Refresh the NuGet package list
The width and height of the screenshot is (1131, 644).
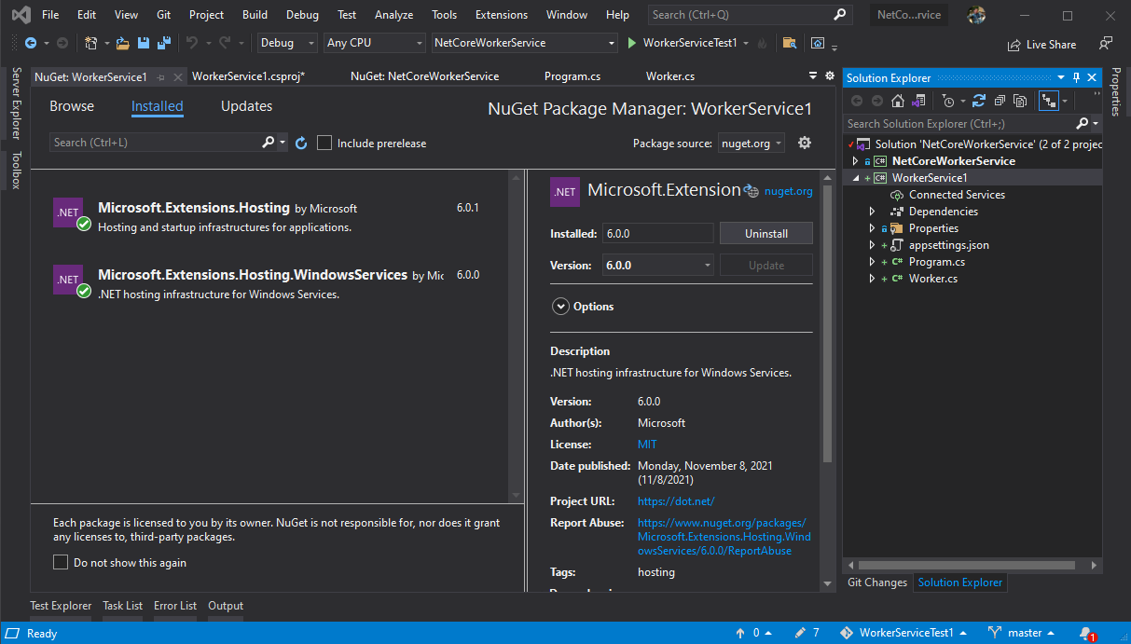tap(301, 143)
